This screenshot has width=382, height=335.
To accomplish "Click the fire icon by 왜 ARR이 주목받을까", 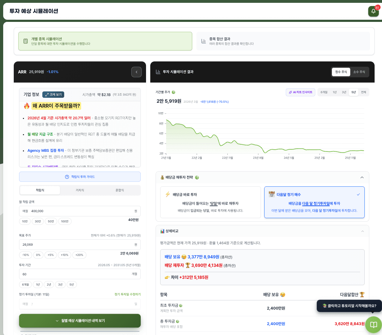I will tap(26, 106).
